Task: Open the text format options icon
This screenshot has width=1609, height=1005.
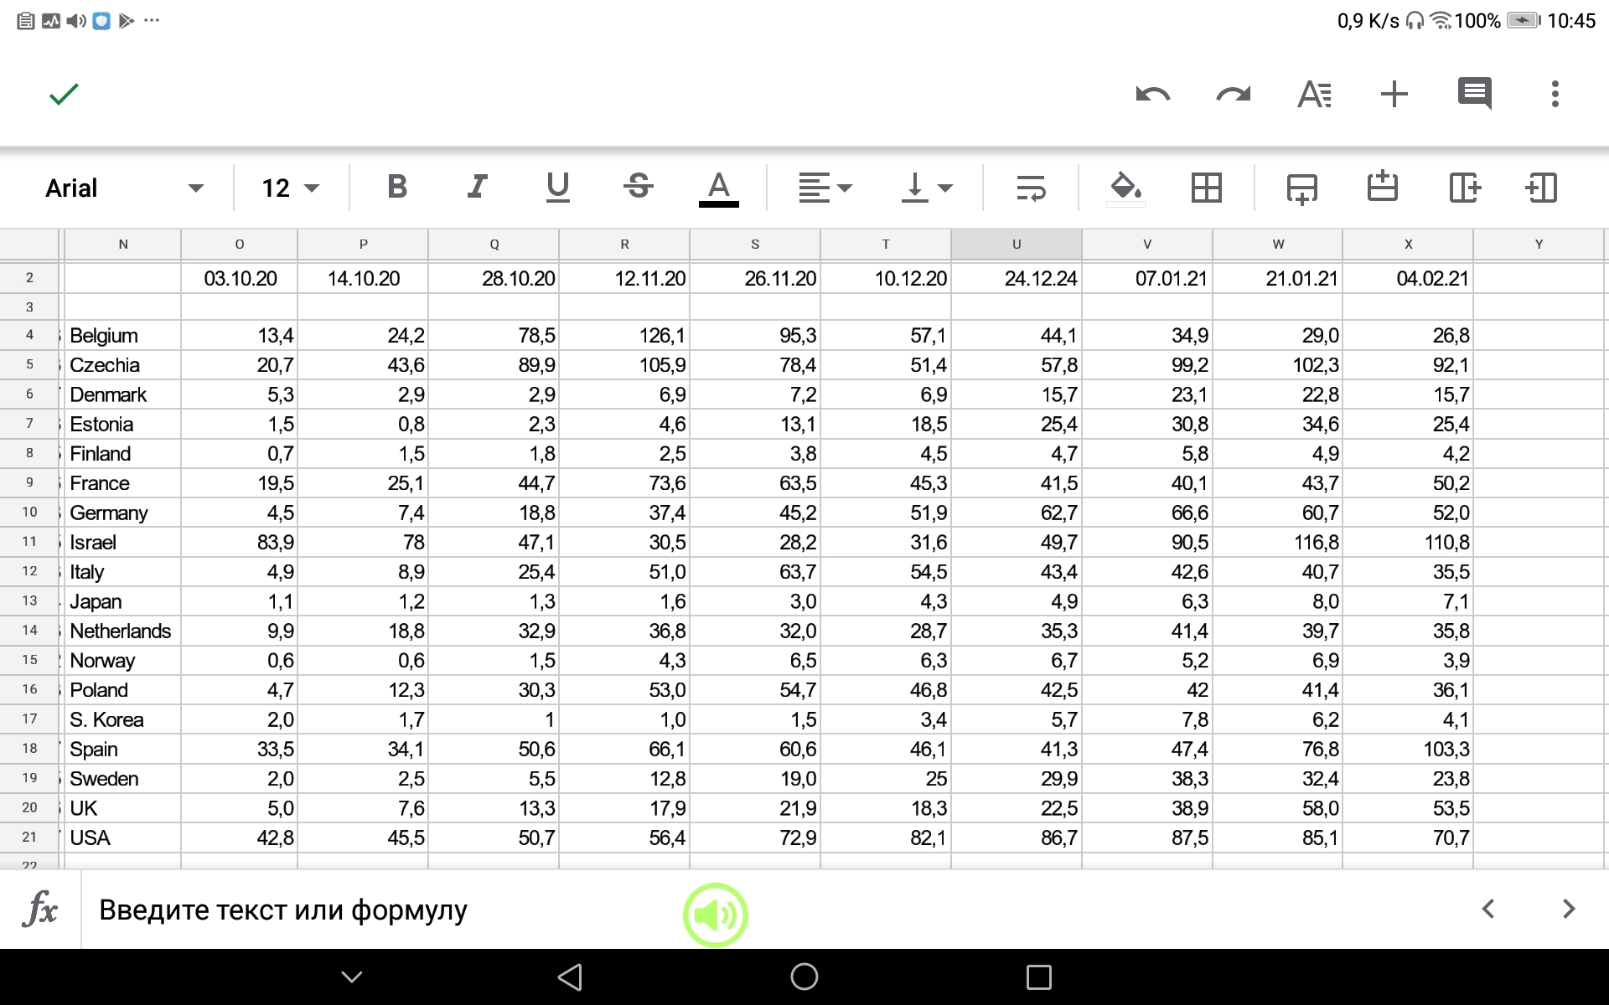Action: (1313, 94)
